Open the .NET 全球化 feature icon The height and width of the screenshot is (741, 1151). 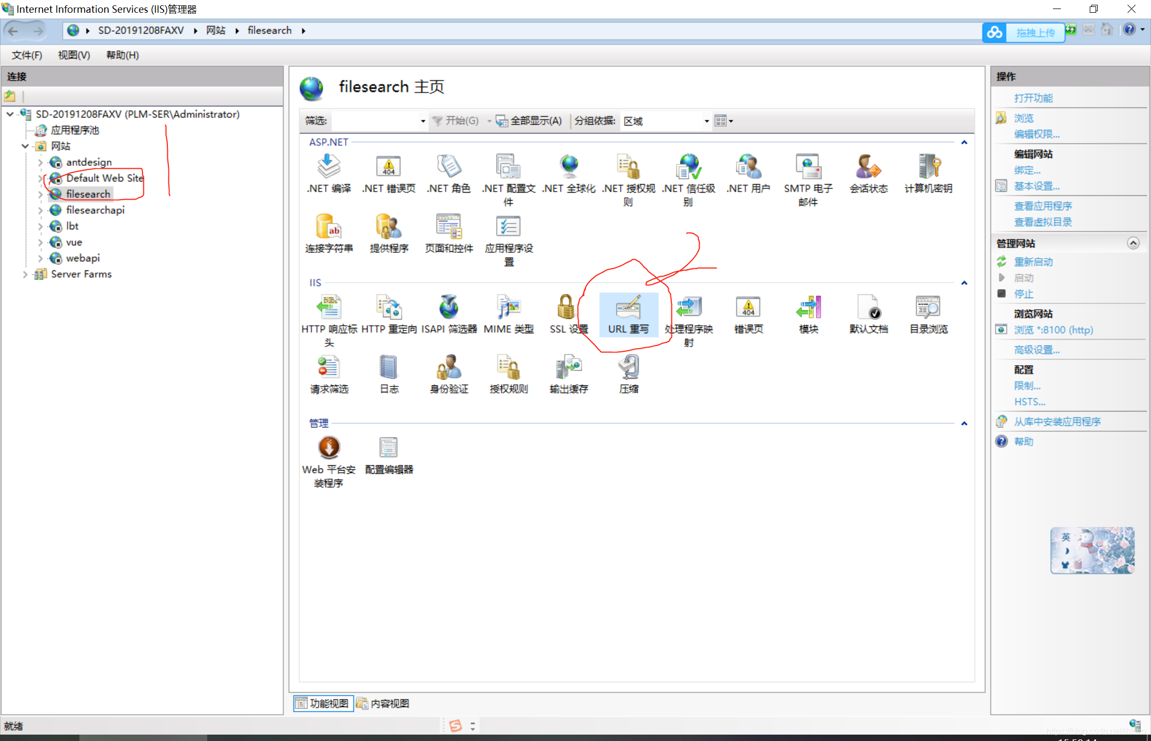[x=569, y=174]
